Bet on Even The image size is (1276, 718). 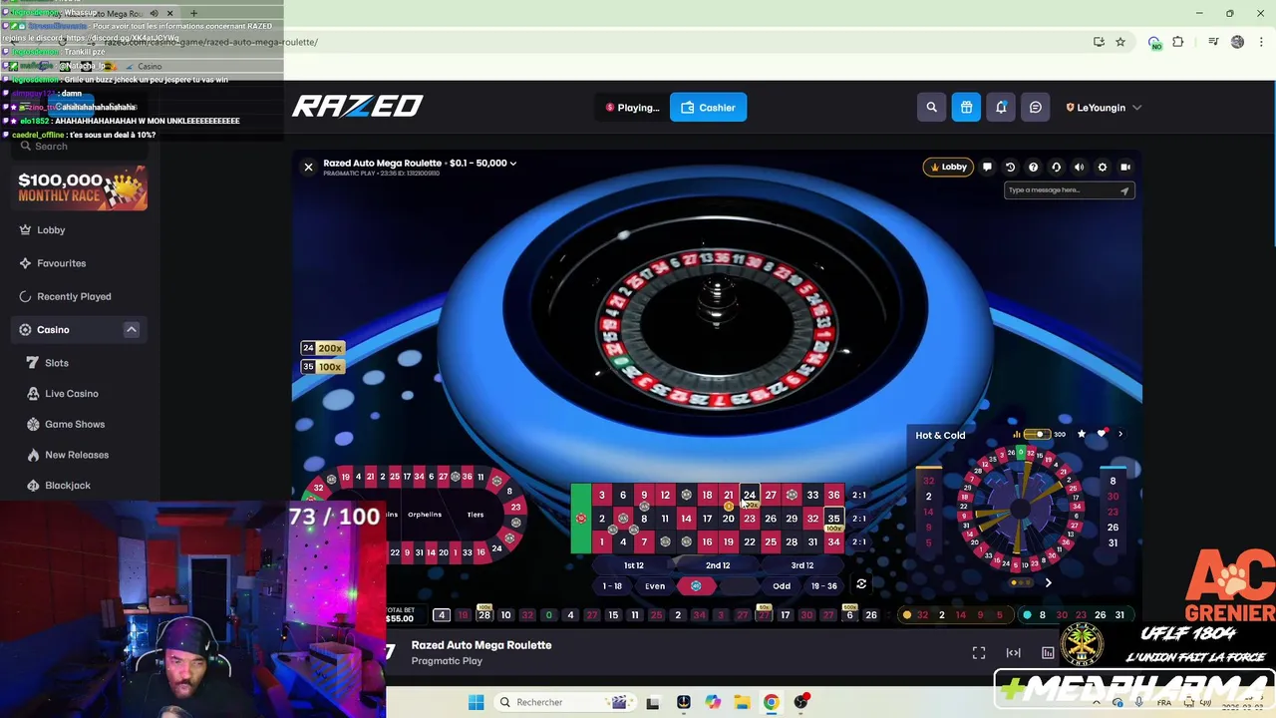pos(655,586)
